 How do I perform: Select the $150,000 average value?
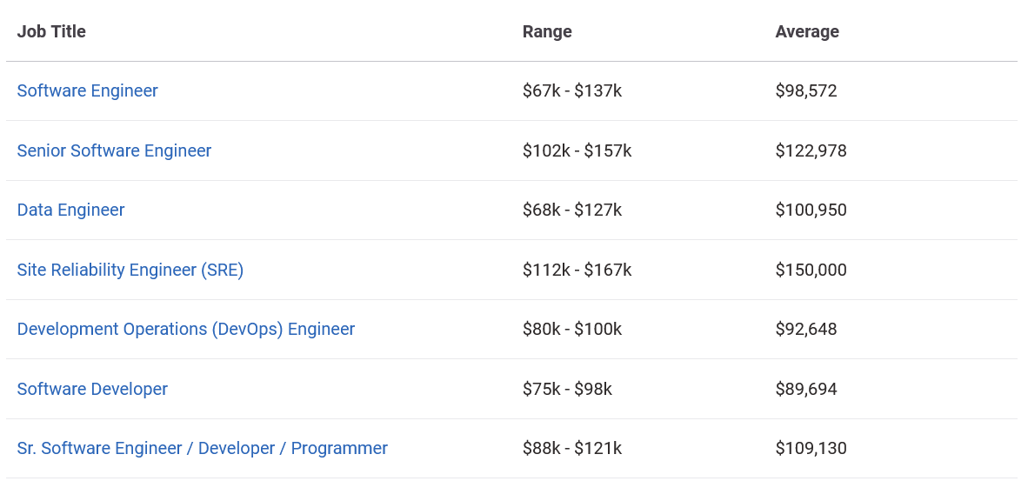pos(811,270)
